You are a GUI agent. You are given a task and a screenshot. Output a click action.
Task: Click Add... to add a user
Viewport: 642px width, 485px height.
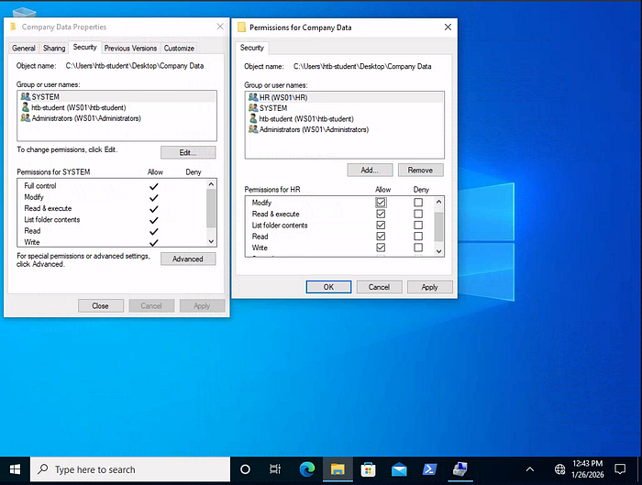coord(370,170)
